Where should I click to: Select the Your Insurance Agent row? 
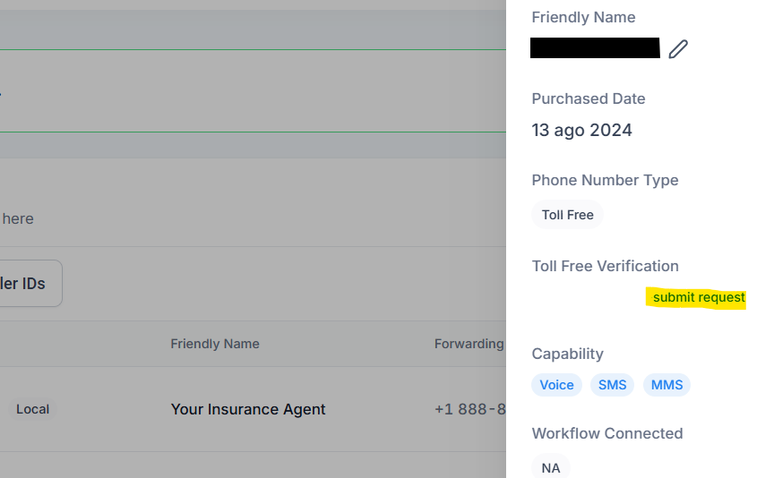(x=253, y=409)
